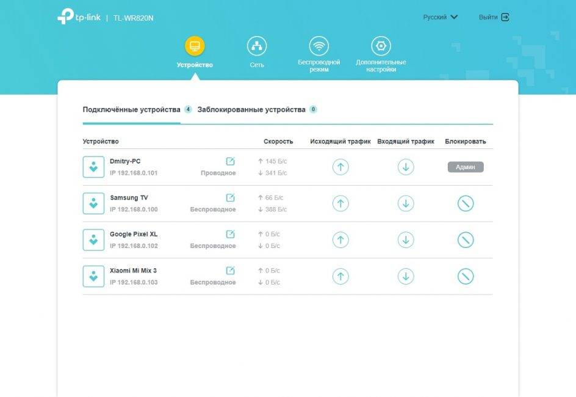Click the rename icon for Google Pixel XL
This screenshot has width=576, height=397.
click(230, 234)
